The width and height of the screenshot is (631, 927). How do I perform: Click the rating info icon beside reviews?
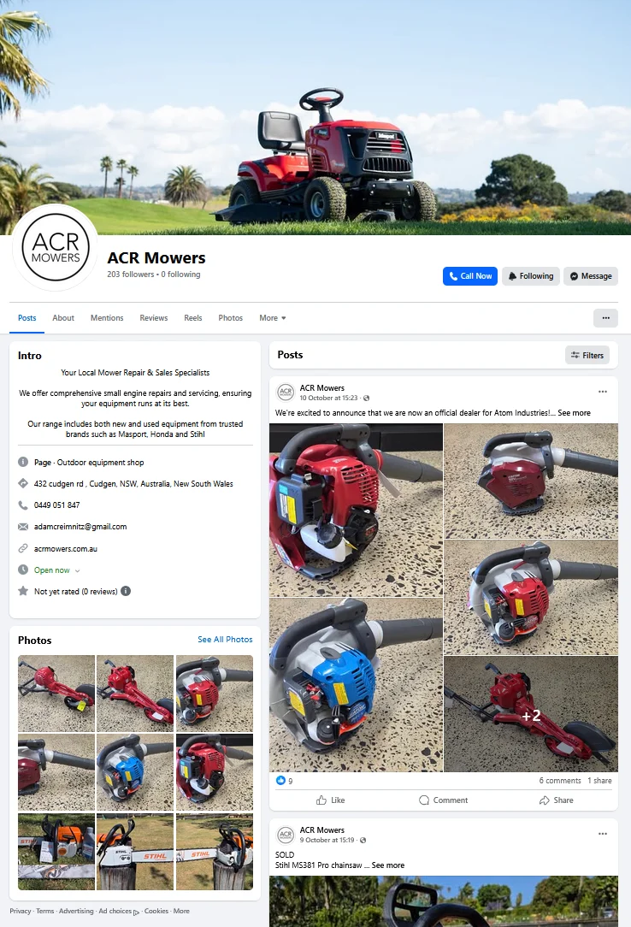tap(126, 591)
